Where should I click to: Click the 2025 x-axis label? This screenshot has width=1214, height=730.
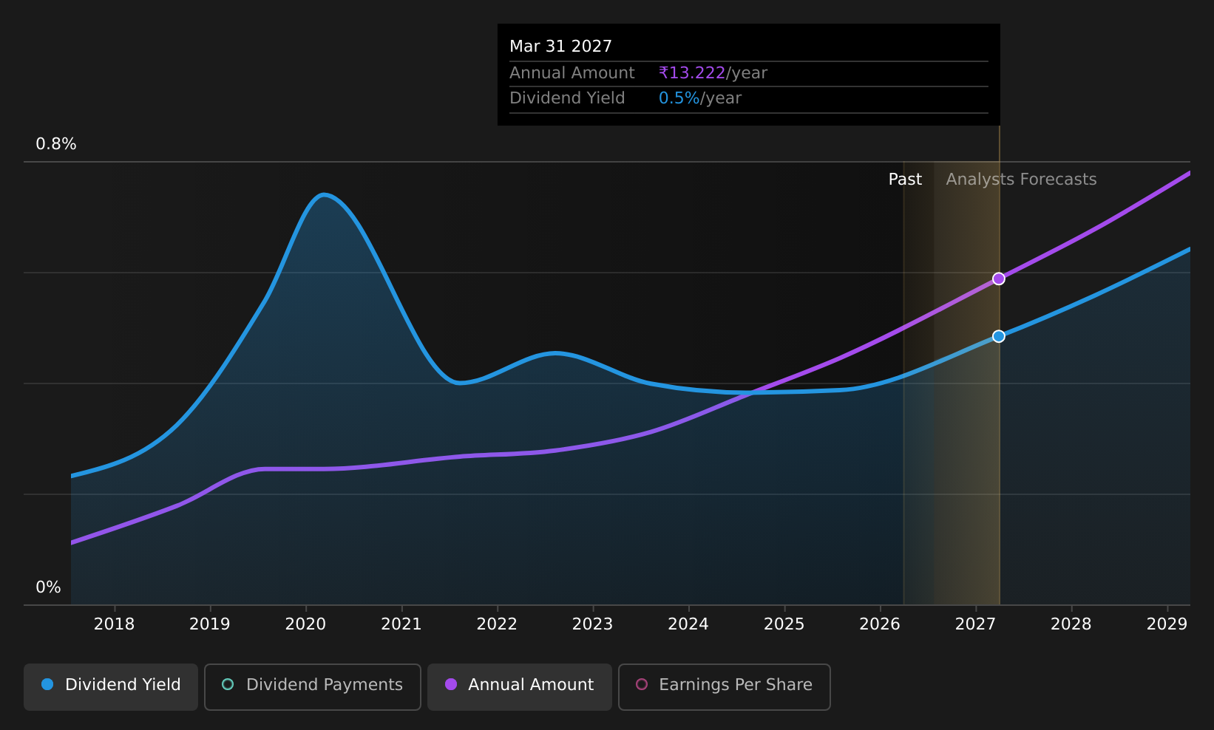pyautogui.click(x=784, y=624)
